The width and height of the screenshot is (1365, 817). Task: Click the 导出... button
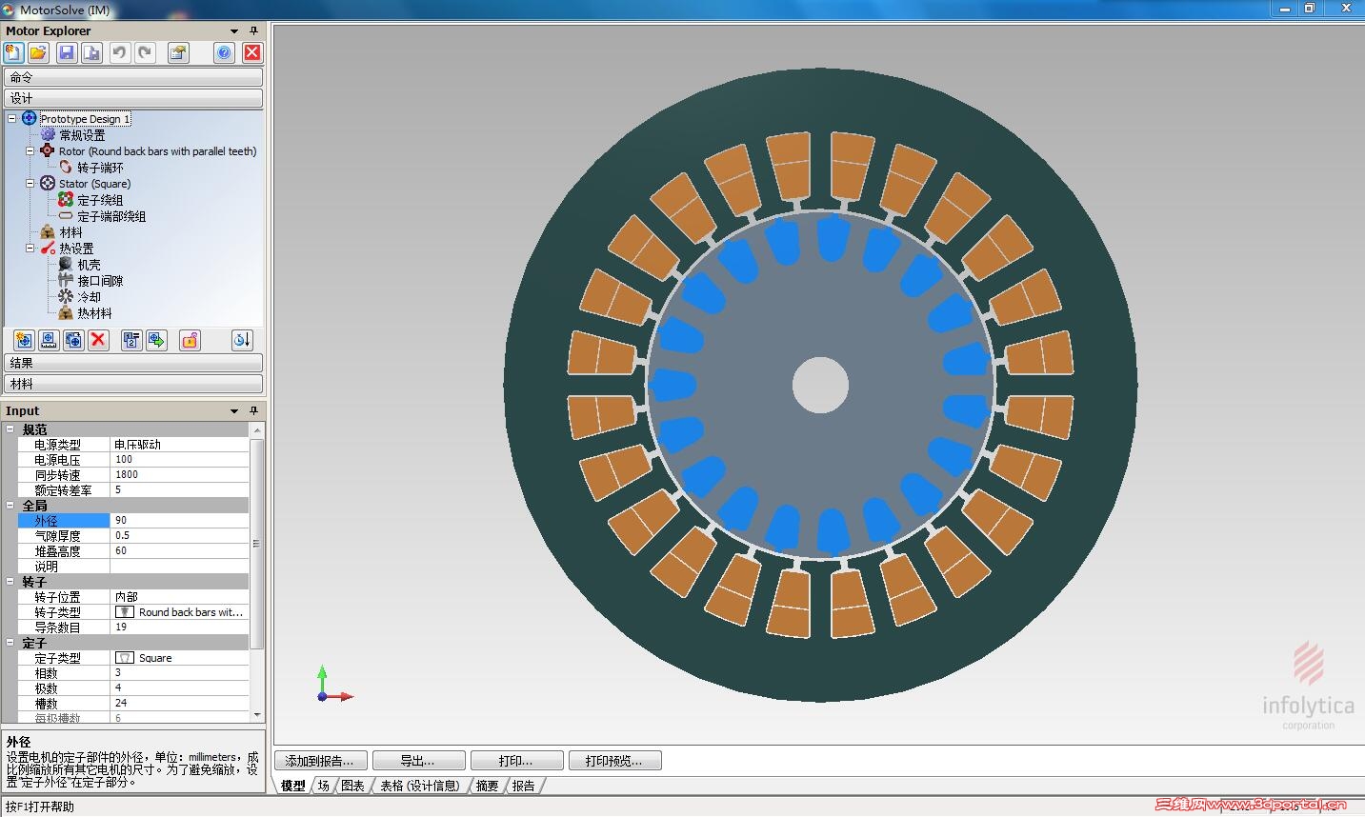(419, 761)
